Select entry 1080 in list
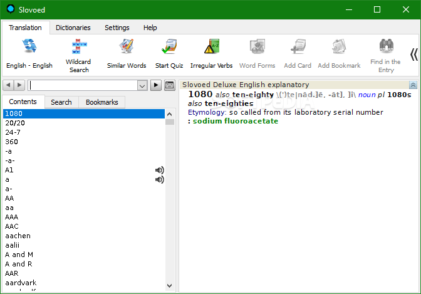 pos(84,113)
